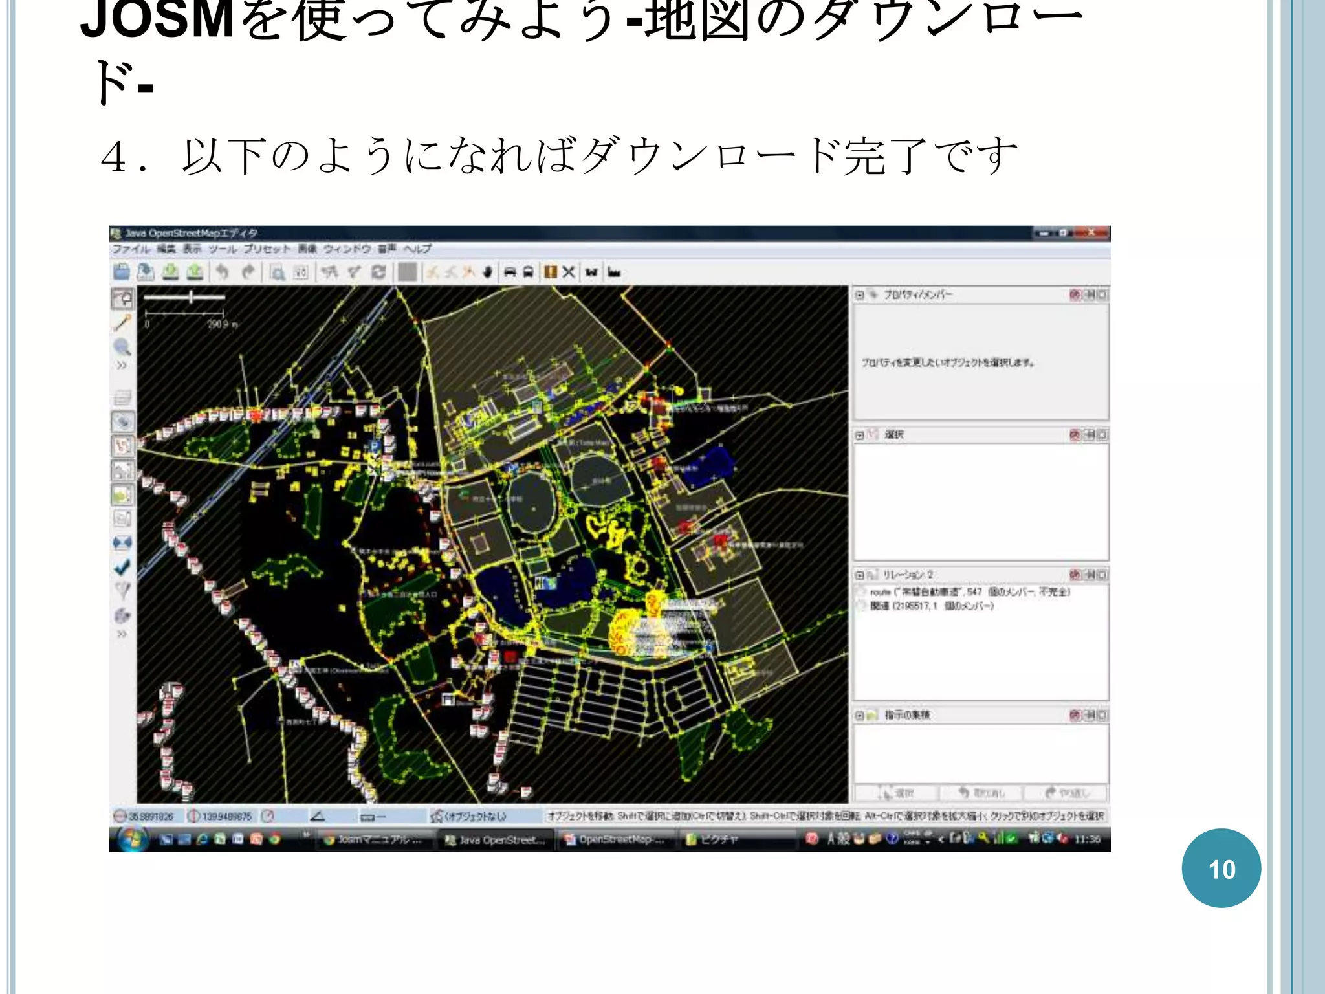
Task: Toggle pin on リレーション panel header
Action: pos(1090,575)
